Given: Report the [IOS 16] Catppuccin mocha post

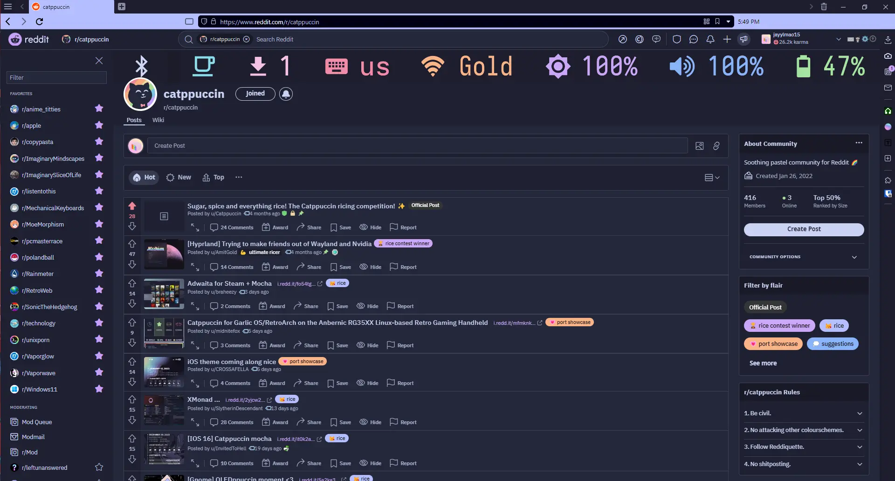Looking at the screenshot, I should (x=403, y=463).
